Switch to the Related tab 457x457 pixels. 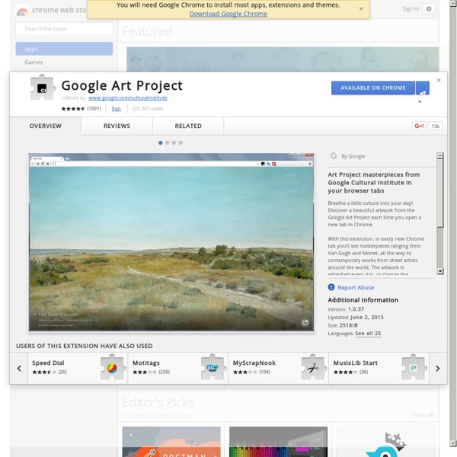coord(188,126)
